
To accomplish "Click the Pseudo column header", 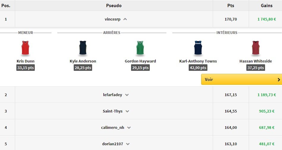I will click(114, 6).
